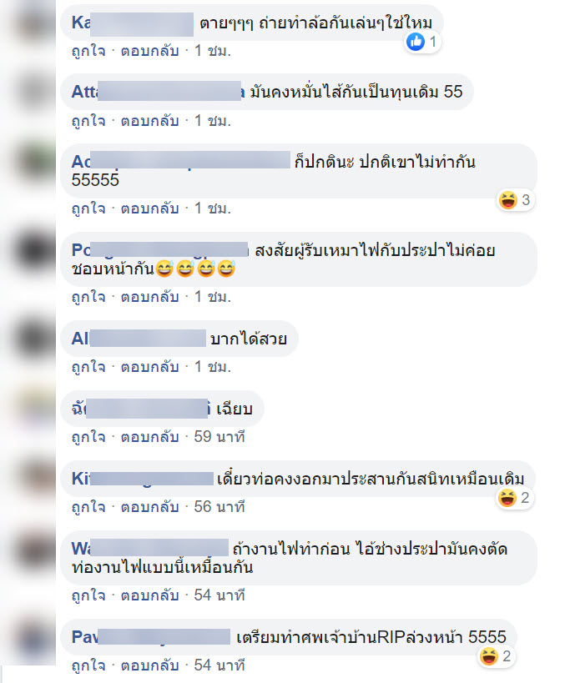Screen dimensions: 575x683
Task: Click ถูกใจ under the บากได้สวย comment
Action: click(88, 367)
